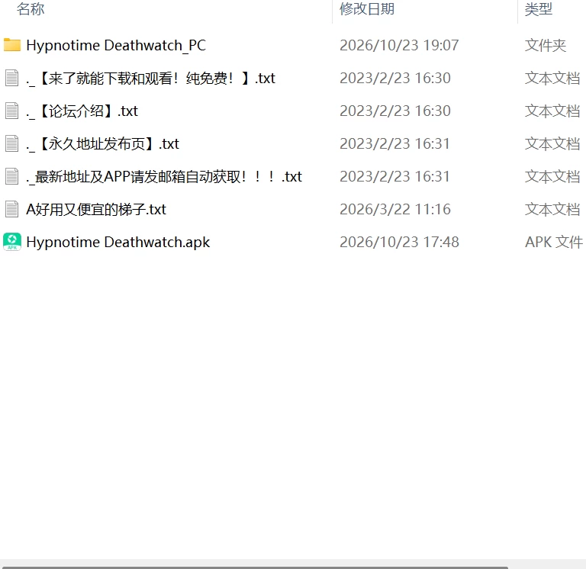This screenshot has width=586, height=569.
Task: Click the text icon of 【永久地址发布页】.txt
Action: (x=12, y=144)
